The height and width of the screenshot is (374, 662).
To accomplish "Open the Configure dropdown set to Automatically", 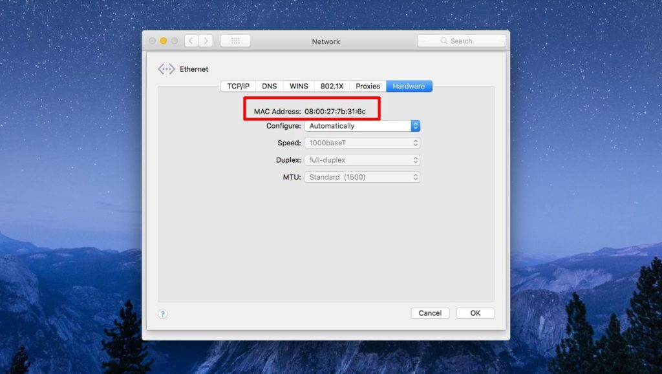I will click(362, 125).
